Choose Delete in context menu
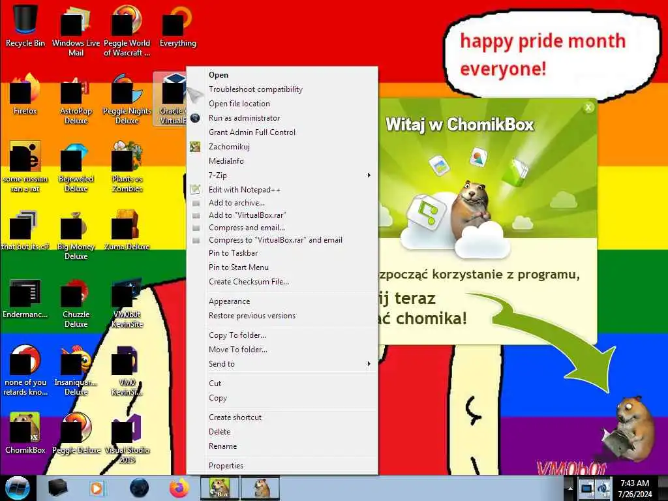Screen dimensions: 668x501 282,432
